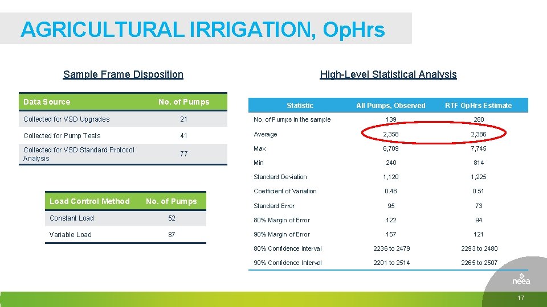Image resolution: width=547 pixels, height=307 pixels.
Task: Click the value 77 in the Data Source table
Action: coord(184,153)
